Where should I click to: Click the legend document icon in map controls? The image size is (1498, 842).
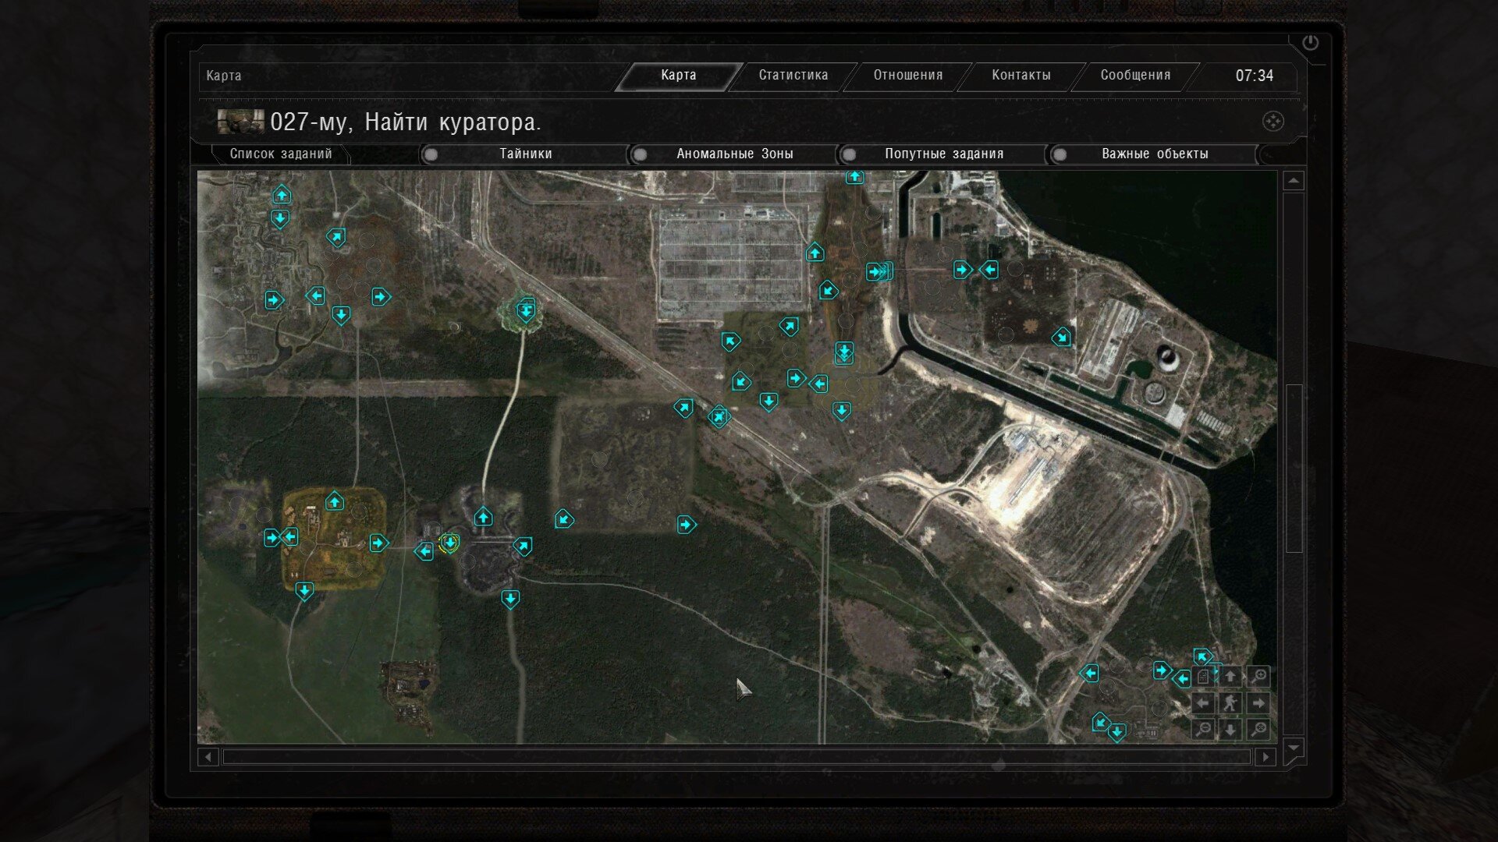pyautogui.click(x=1204, y=677)
